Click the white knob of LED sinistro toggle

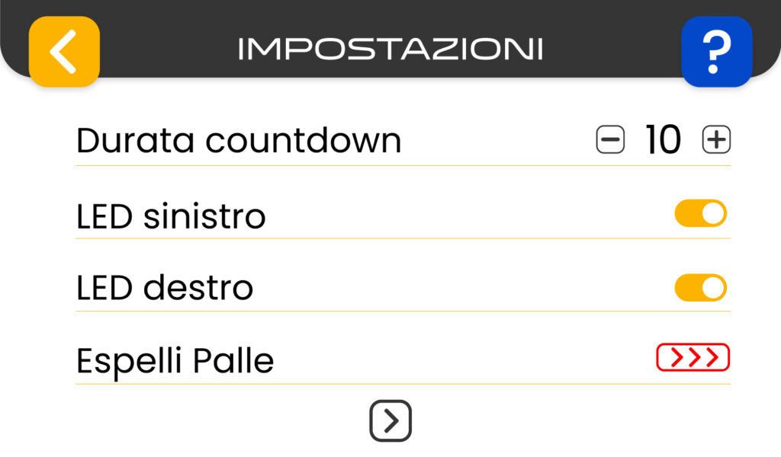coord(713,214)
